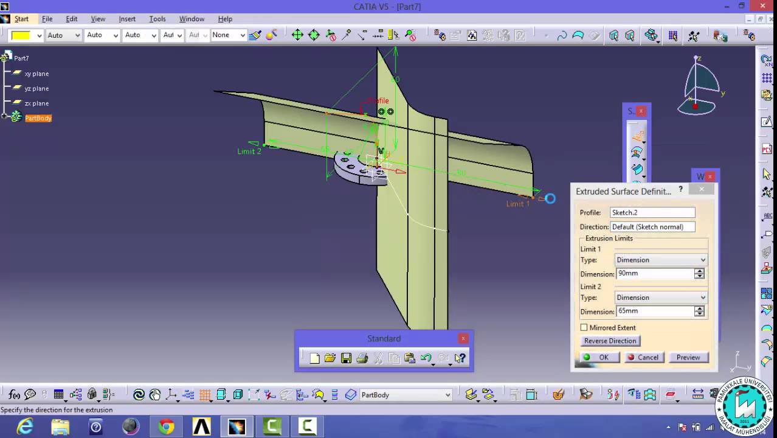Open Internet Explorer from the taskbar

point(26,427)
